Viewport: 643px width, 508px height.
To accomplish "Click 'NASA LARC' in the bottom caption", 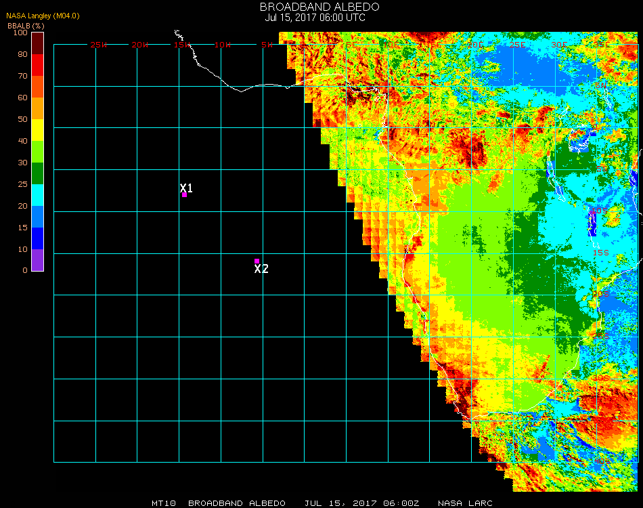I will [x=465, y=503].
